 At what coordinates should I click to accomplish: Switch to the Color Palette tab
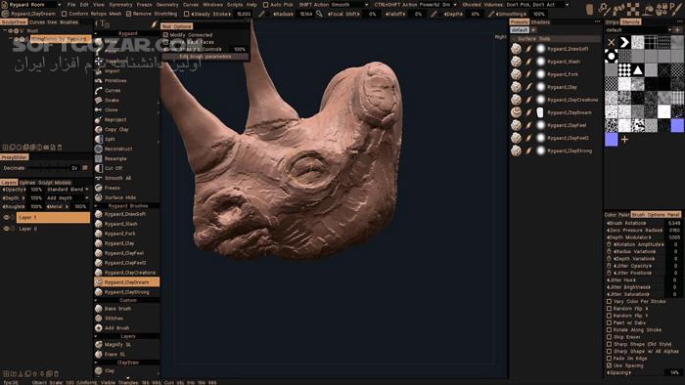tap(616, 215)
